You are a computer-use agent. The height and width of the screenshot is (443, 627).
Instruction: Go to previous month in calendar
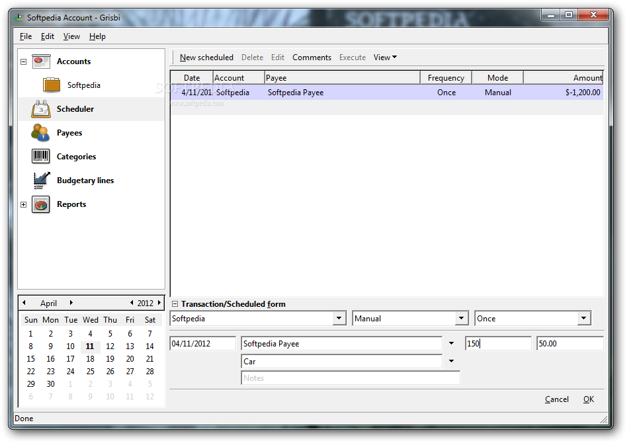click(24, 303)
